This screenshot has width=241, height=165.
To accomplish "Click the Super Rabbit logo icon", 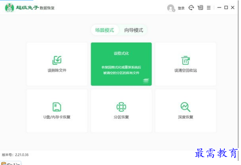I will click(9, 8).
